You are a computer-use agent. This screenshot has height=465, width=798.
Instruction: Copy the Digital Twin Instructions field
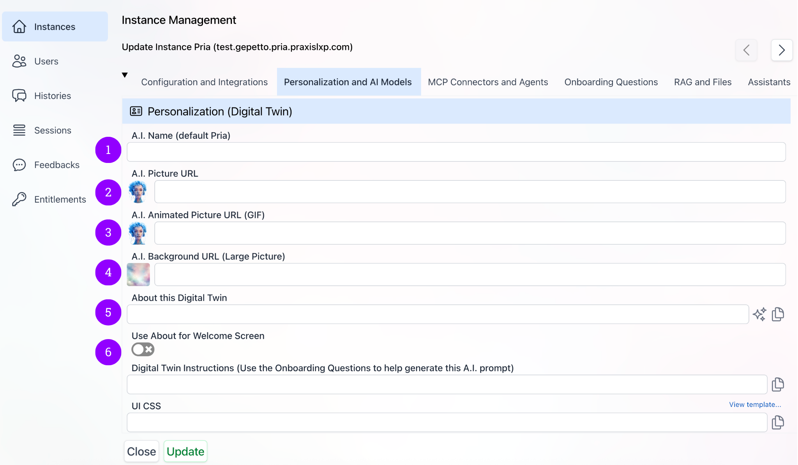[778, 384]
